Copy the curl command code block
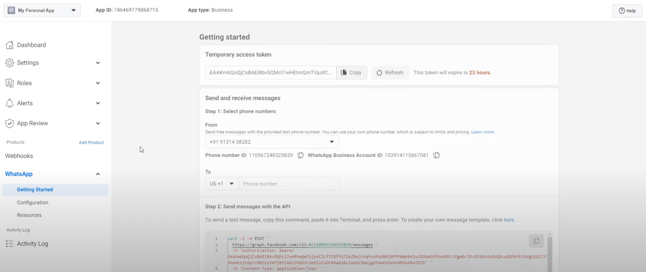The height and width of the screenshot is (272, 646). coord(536,241)
